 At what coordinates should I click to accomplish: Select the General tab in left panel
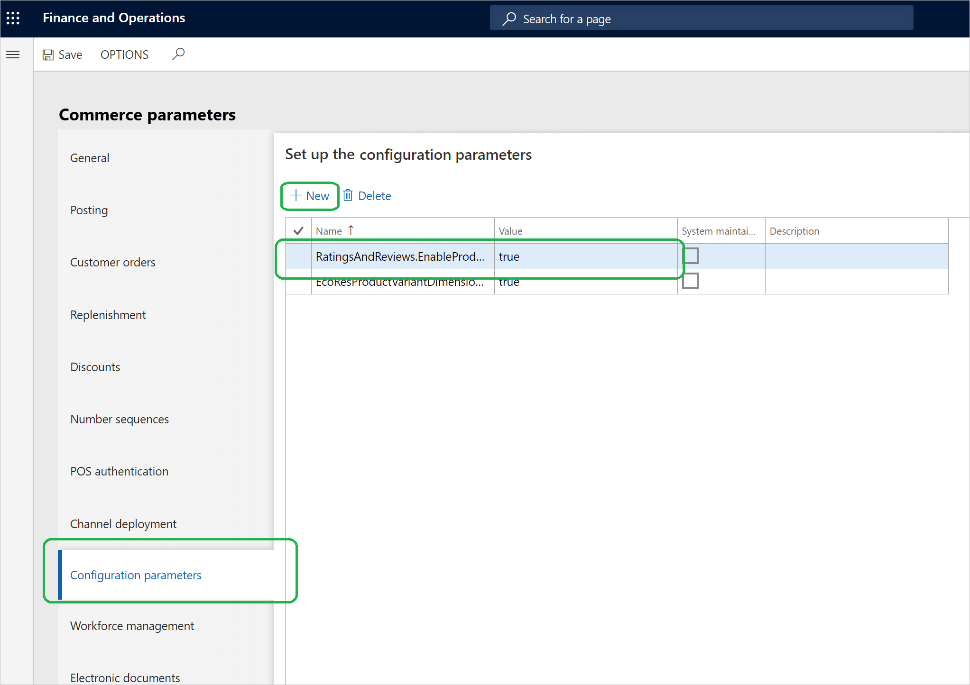(88, 158)
